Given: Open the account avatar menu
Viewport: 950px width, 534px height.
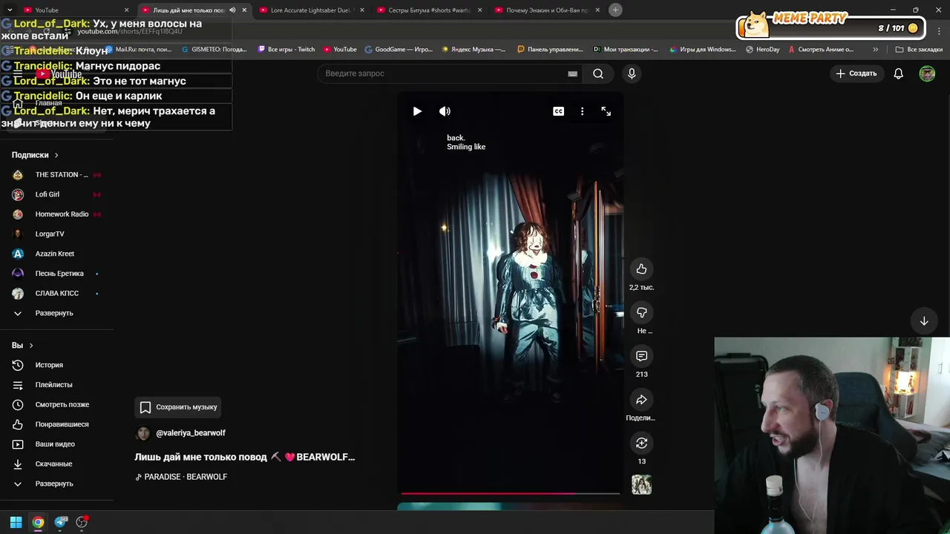Looking at the screenshot, I should click(x=927, y=73).
